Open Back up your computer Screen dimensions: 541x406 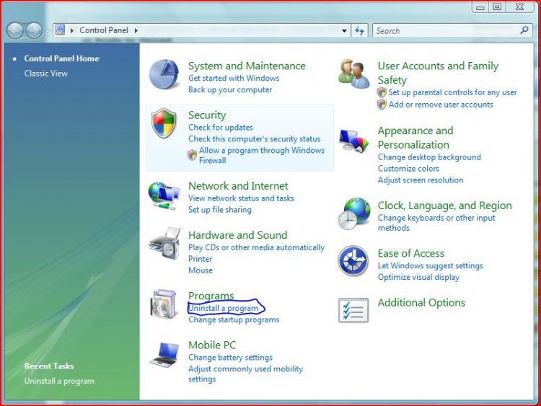pyautogui.click(x=230, y=89)
